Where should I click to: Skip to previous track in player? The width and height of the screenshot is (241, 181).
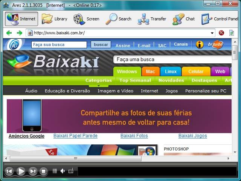click(x=9, y=171)
